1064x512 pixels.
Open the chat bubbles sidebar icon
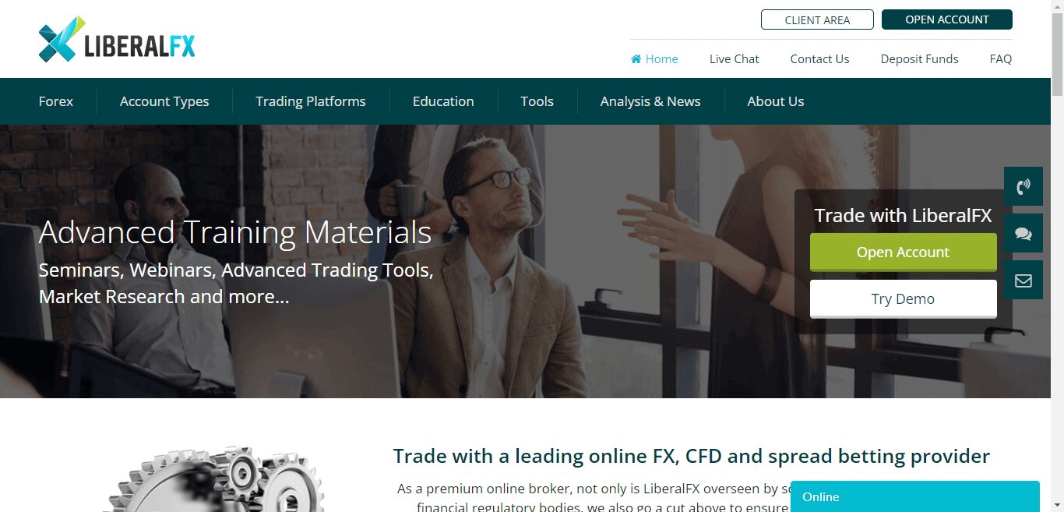(x=1023, y=233)
